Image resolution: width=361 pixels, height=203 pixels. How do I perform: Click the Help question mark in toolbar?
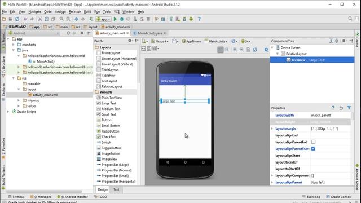coord(199,19)
